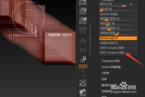
Task: Adjust the 圆半径 30 slider
Action: pyautogui.click(x=114, y=5)
